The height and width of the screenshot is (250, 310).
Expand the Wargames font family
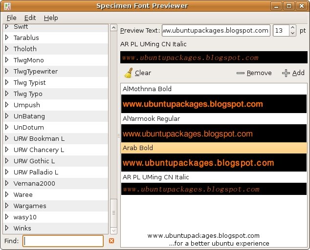point(7,206)
